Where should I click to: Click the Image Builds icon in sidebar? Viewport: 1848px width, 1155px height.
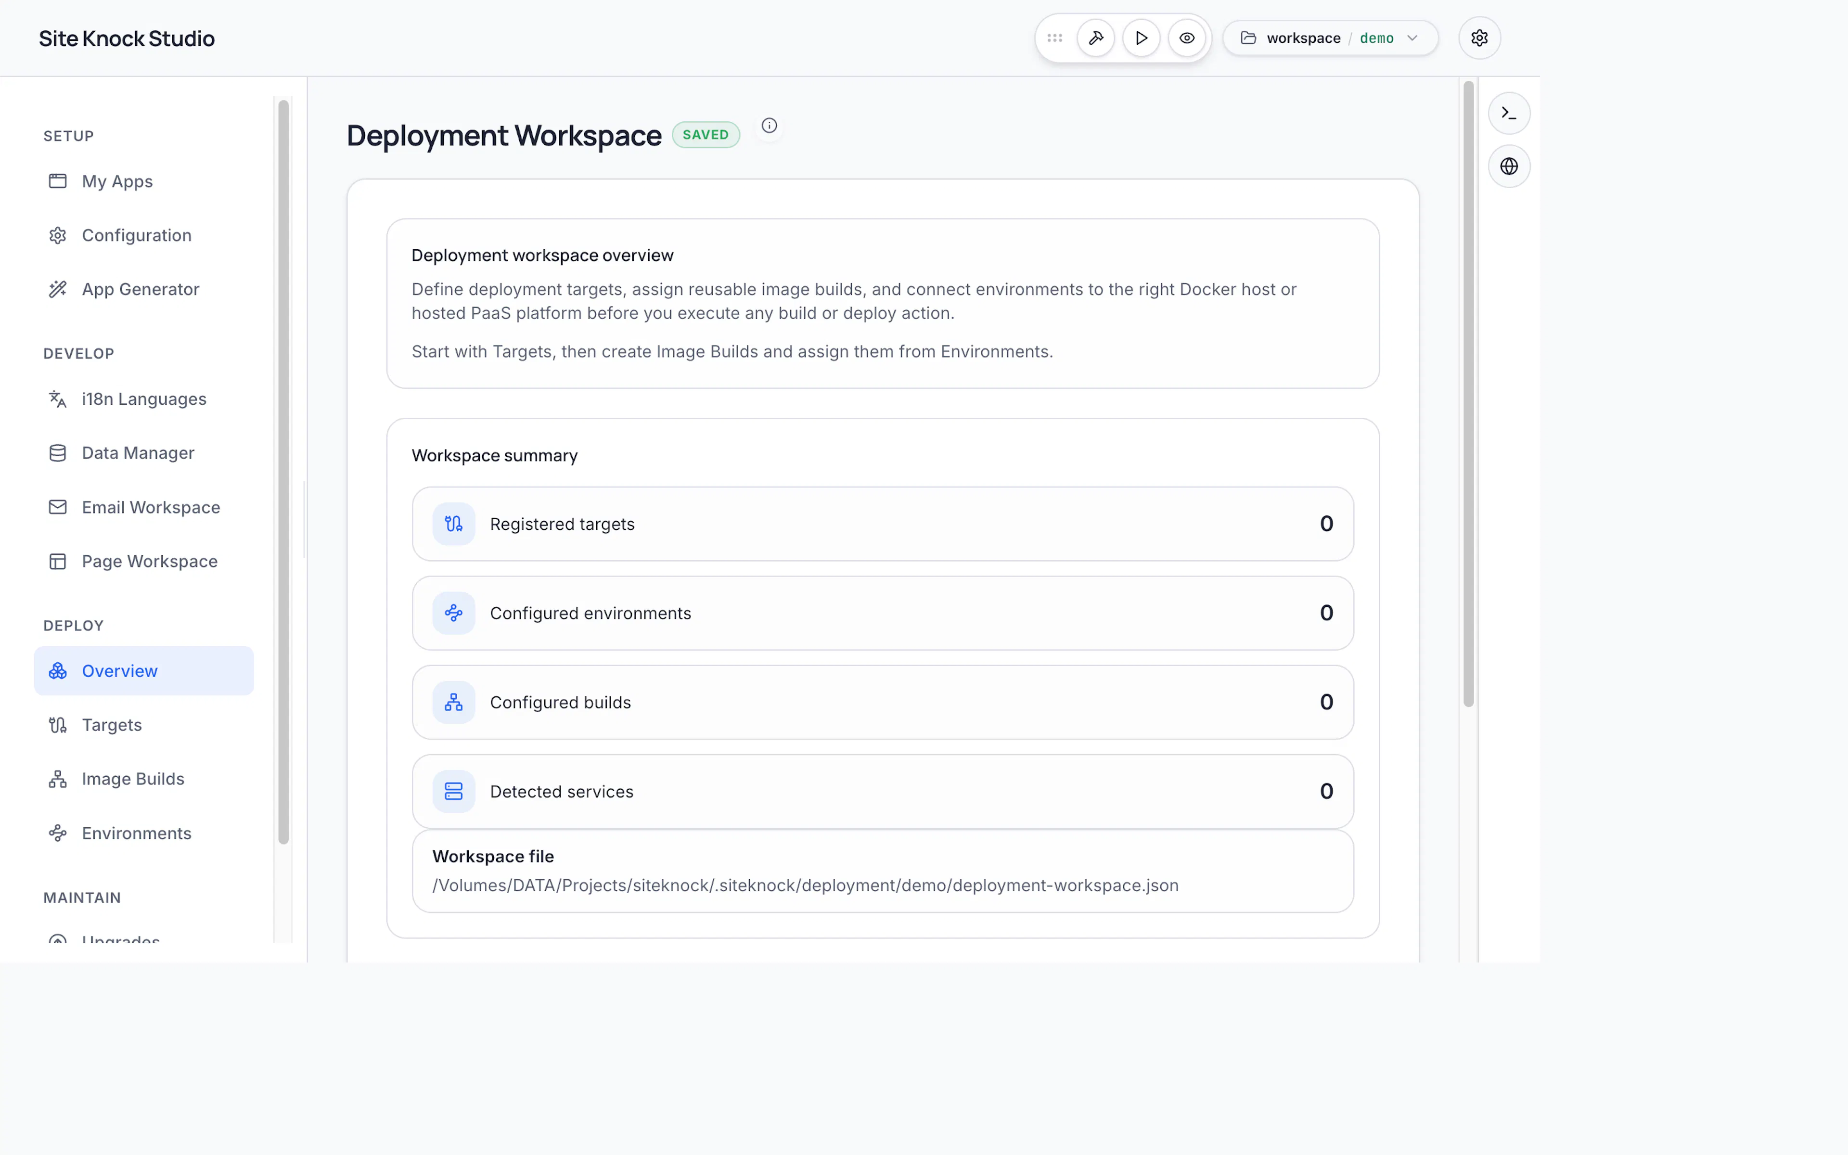(x=58, y=779)
